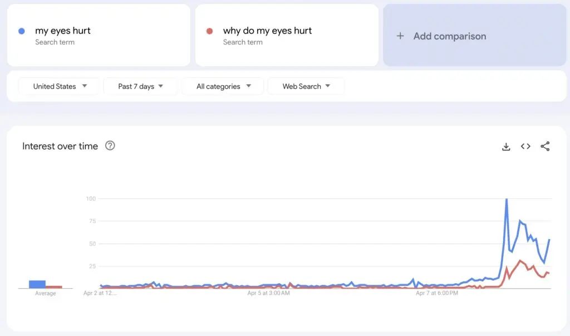Edit the 'my eyes hurt' search term
Viewport: 570px width, 336px height.
[x=63, y=31]
